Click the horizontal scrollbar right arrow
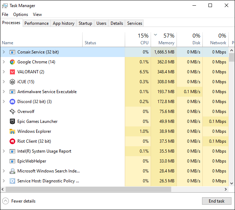 click(x=226, y=189)
